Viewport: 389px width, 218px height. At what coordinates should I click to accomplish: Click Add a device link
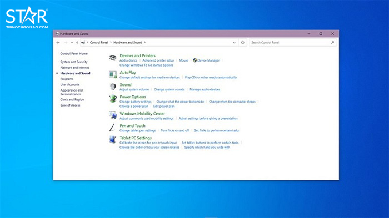[128, 60]
